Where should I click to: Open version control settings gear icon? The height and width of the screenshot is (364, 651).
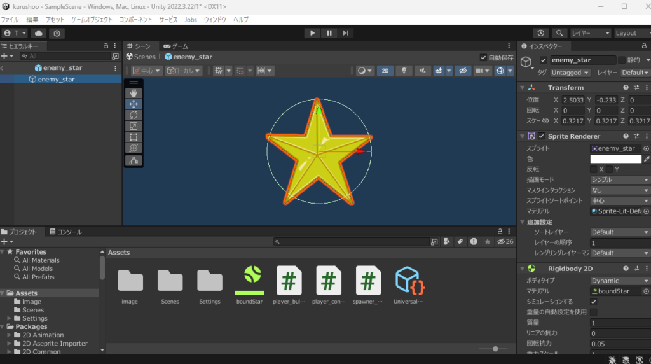57,33
